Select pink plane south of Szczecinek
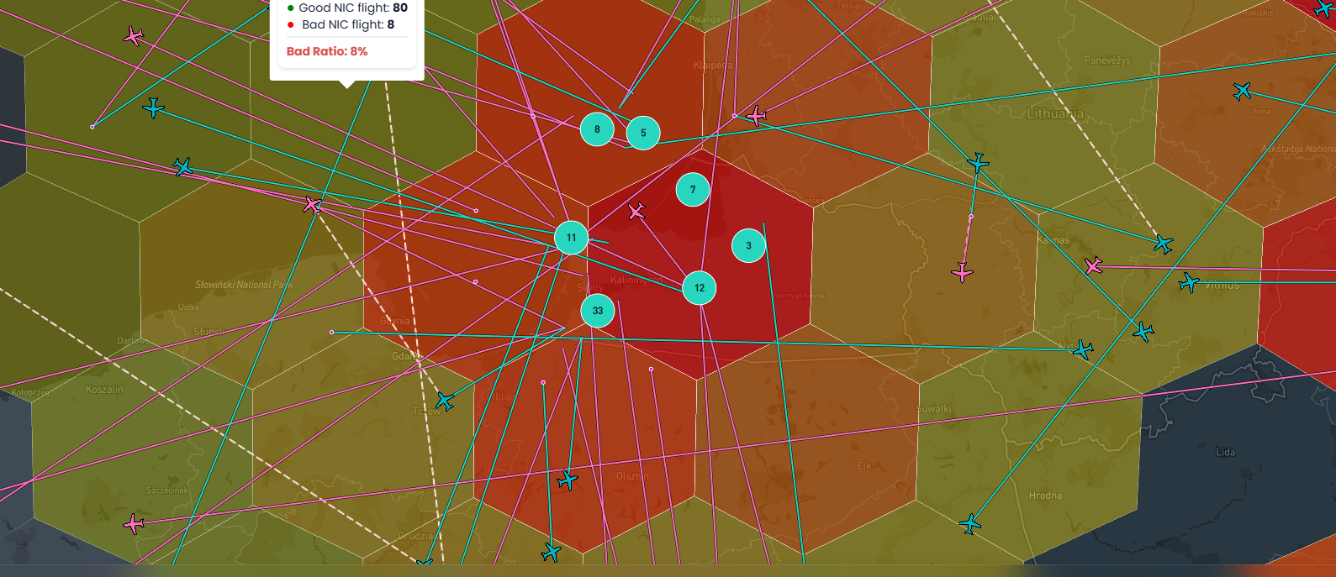Screen dimensions: 1336x577 [134, 525]
